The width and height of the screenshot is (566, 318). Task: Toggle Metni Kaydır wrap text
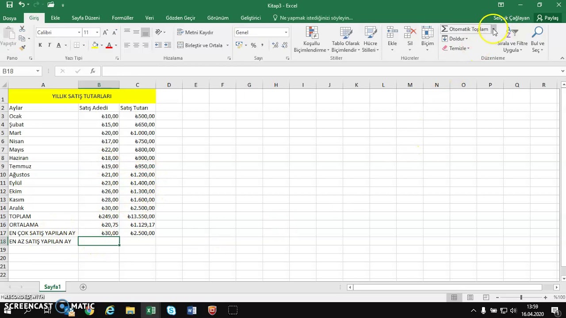(x=195, y=32)
